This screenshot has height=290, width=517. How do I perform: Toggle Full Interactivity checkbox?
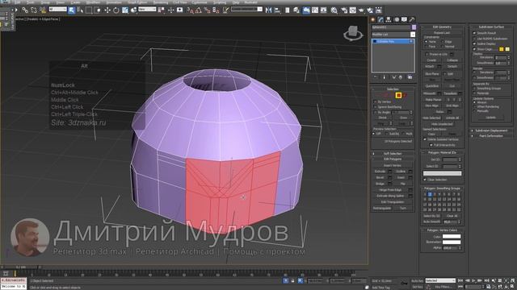(x=431, y=145)
